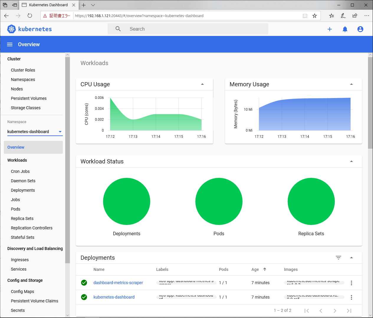Open the kubernetes-dashboard deployment details
The height and width of the screenshot is (318, 373).
[x=114, y=297]
